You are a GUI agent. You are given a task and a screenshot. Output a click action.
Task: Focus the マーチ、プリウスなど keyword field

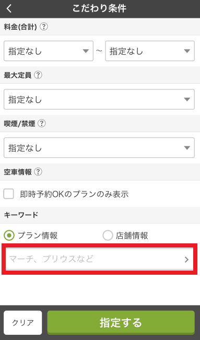click(99, 259)
